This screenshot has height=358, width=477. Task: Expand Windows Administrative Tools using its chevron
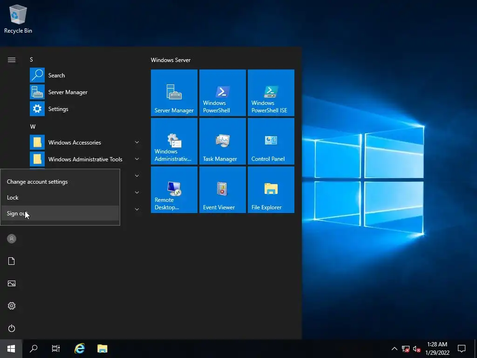click(x=137, y=159)
